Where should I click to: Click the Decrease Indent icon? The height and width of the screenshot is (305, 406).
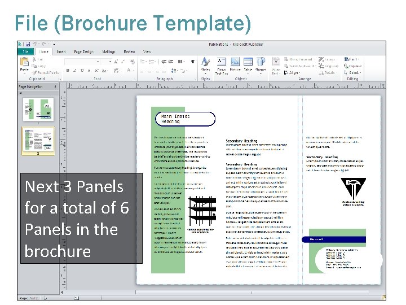click(x=164, y=62)
